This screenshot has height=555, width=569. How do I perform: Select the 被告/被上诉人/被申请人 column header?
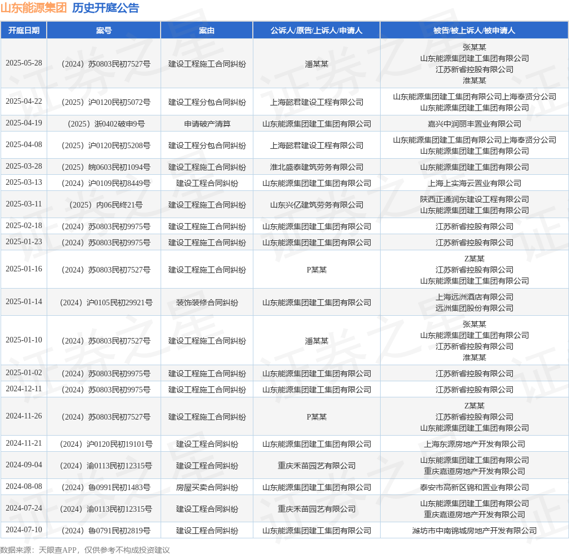pyautogui.click(x=475, y=31)
